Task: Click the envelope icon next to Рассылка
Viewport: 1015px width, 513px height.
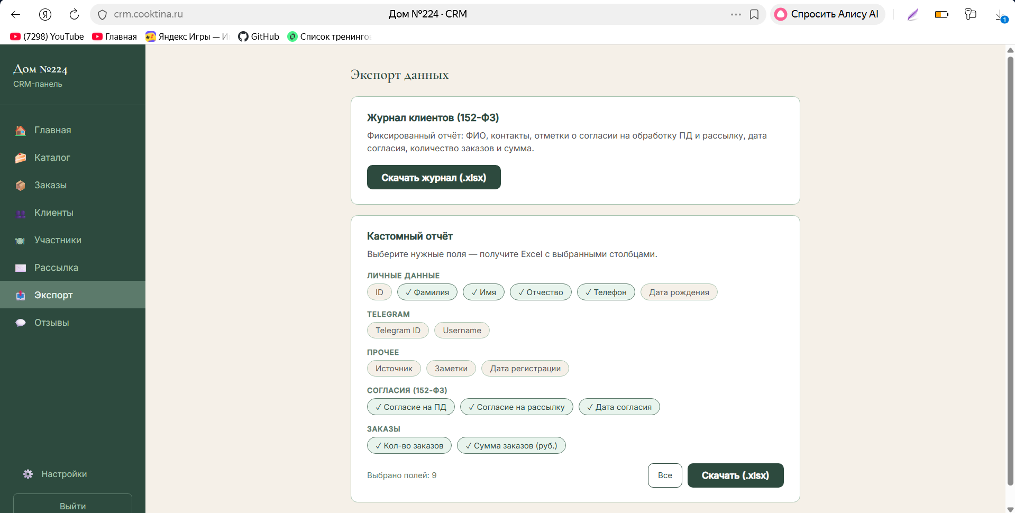Action: coord(21,268)
